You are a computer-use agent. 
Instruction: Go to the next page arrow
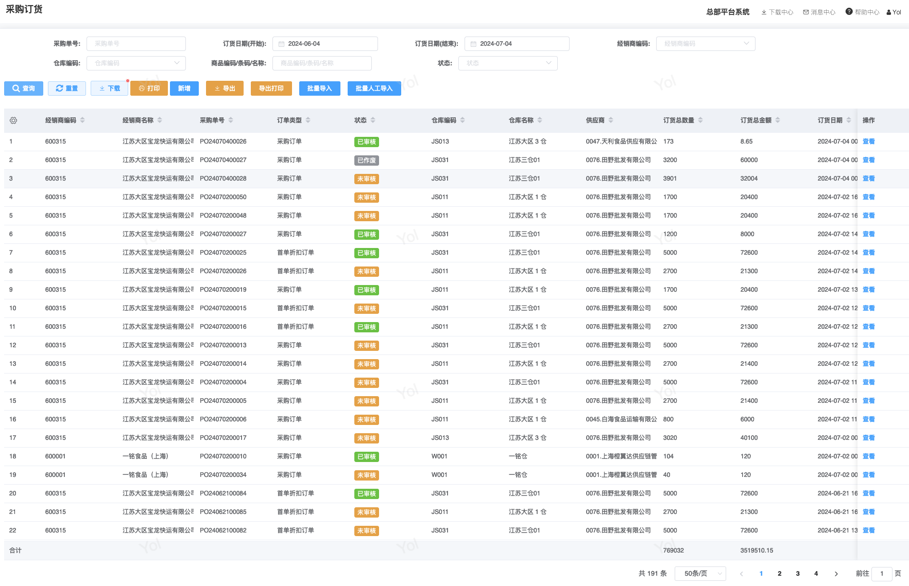[836, 574]
